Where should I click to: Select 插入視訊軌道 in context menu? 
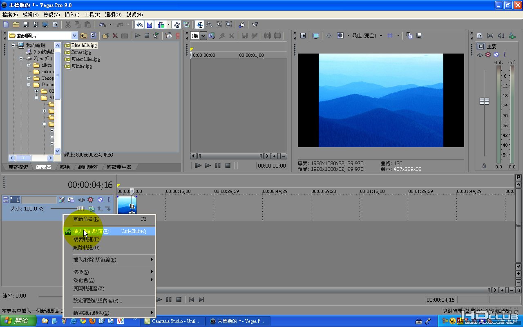[91, 231]
